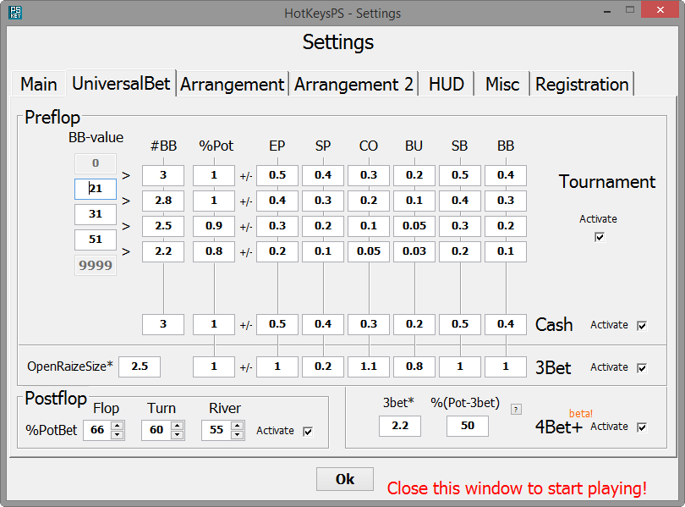
Task: Click the orange 'beta!' label above 4Bet+
Action: pos(581,413)
